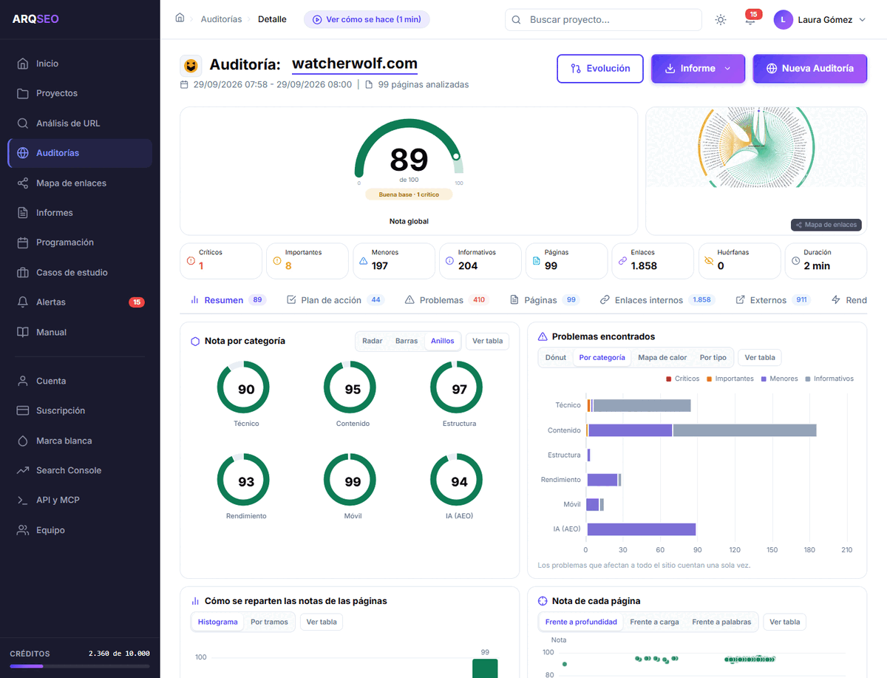The height and width of the screenshot is (678, 887).
Task: Open the notifications bell with 15 badge
Action: click(x=750, y=20)
